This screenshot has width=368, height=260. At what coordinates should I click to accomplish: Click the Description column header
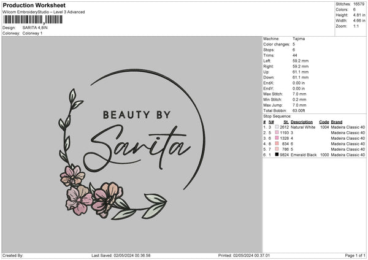point(302,121)
